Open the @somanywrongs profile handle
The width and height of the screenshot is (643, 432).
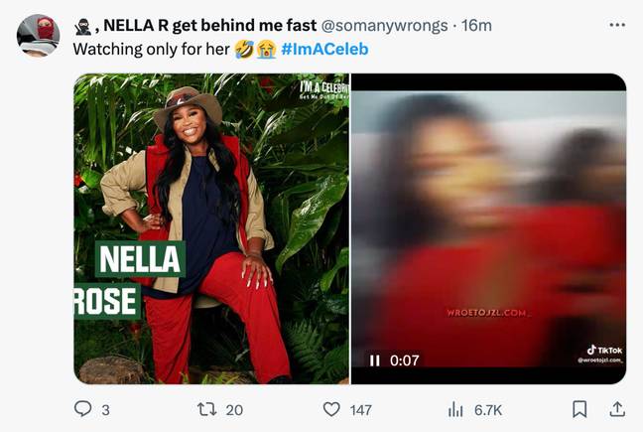(384, 26)
